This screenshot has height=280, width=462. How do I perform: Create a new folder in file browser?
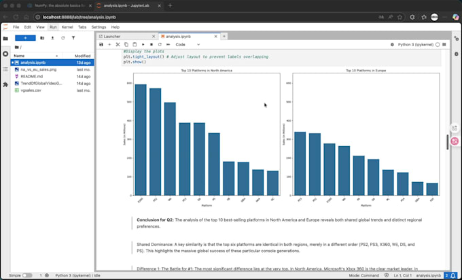click(x=42, y=38)
